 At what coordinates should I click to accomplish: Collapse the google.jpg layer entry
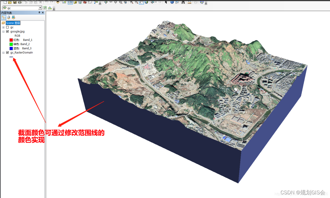[x=3, y=31]
